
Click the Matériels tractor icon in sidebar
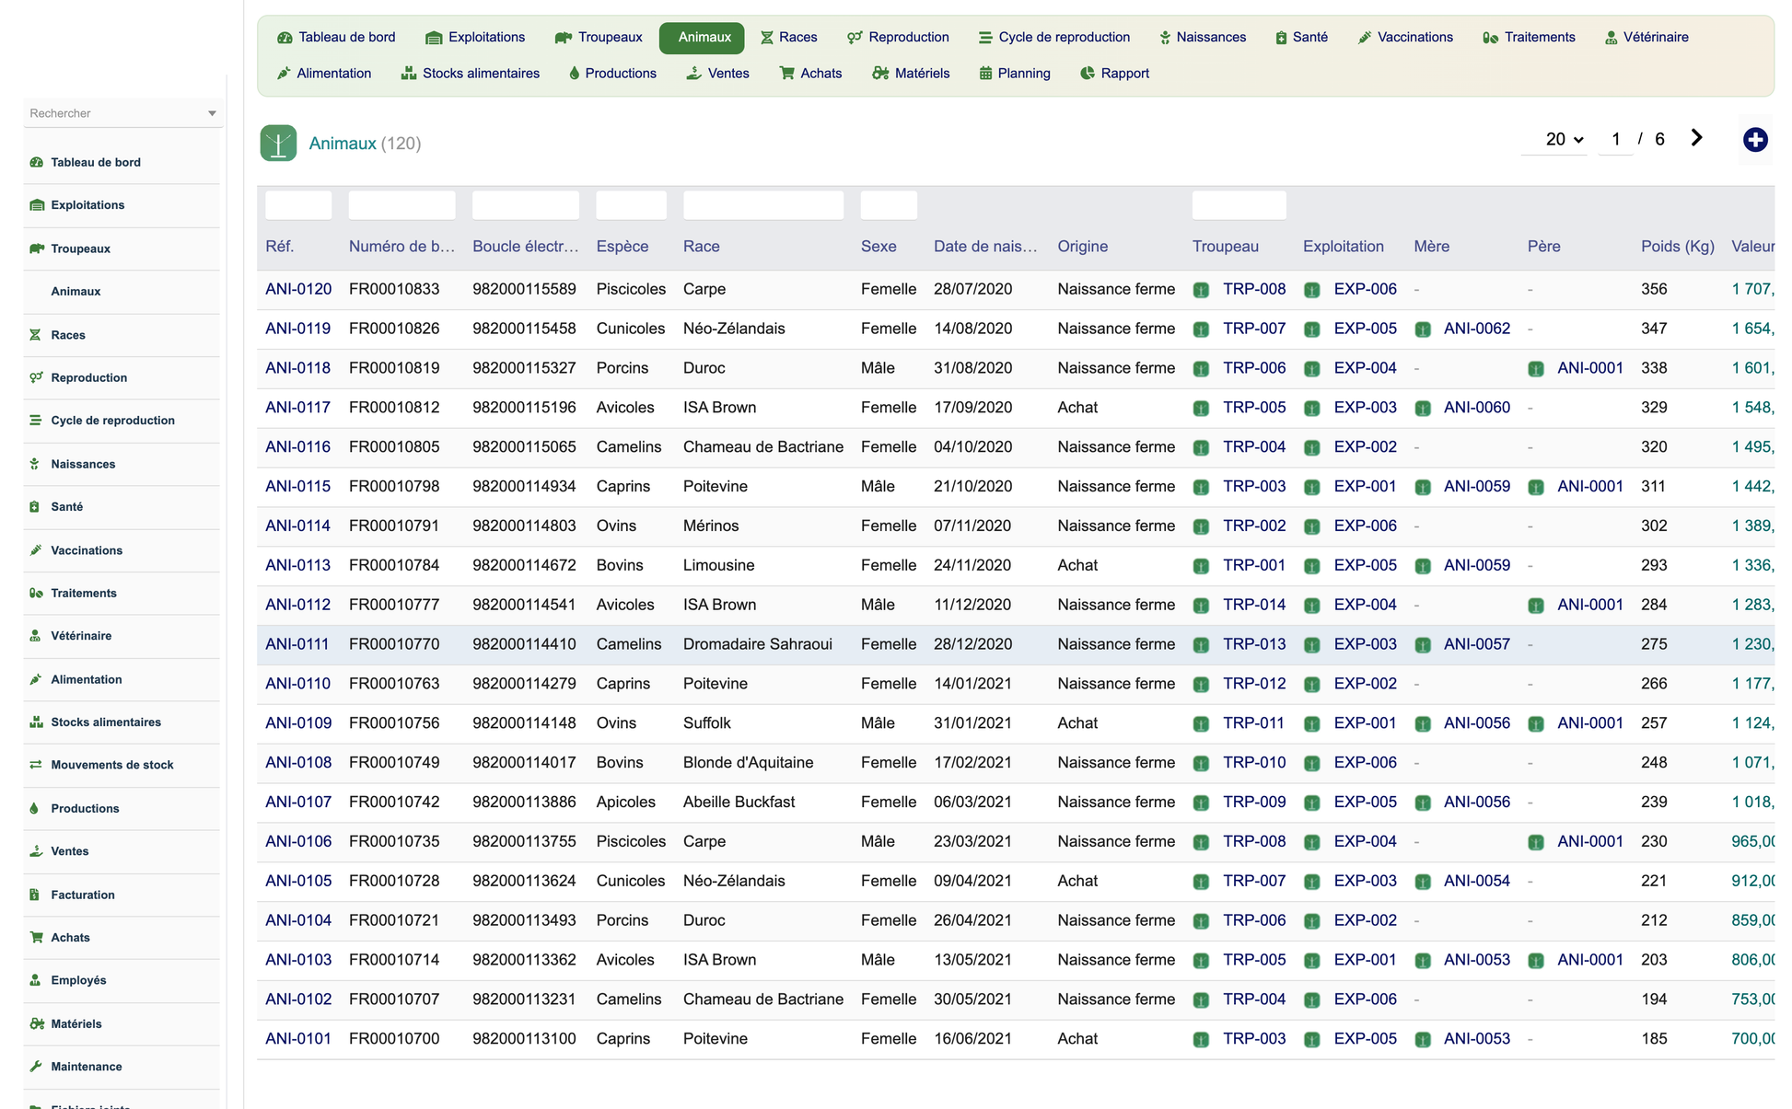pos(37,1023)
